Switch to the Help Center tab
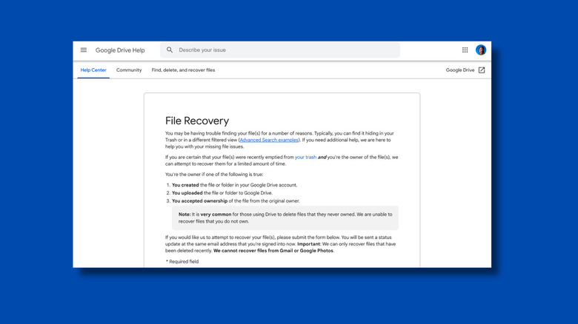578x324 pixels. (93, 70)
